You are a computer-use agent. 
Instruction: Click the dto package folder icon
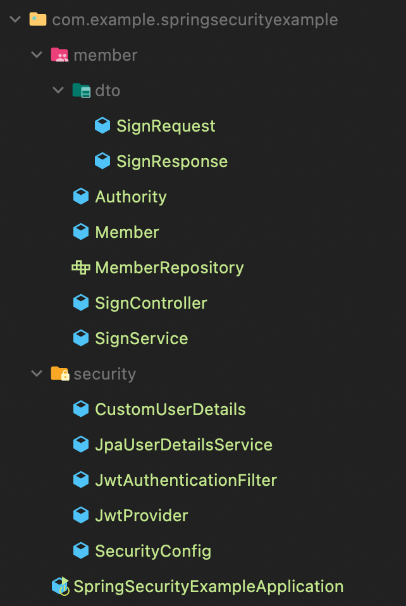(x=81, y=90)
